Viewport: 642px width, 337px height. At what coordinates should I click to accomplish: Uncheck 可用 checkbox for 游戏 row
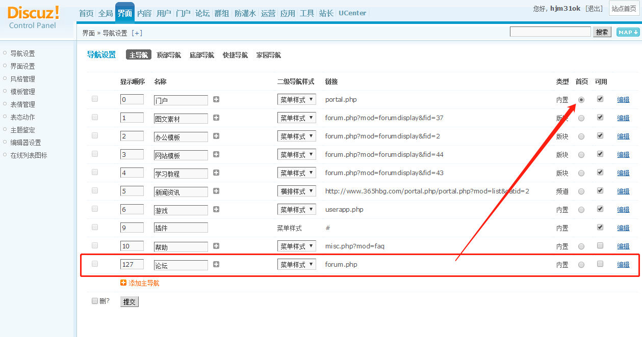pos(600,209)
